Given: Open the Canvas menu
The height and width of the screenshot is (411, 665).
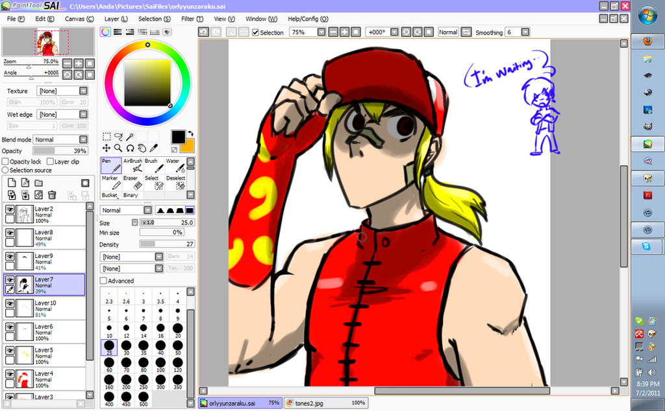Looking at the screenshot, I should tap(79, 19).
